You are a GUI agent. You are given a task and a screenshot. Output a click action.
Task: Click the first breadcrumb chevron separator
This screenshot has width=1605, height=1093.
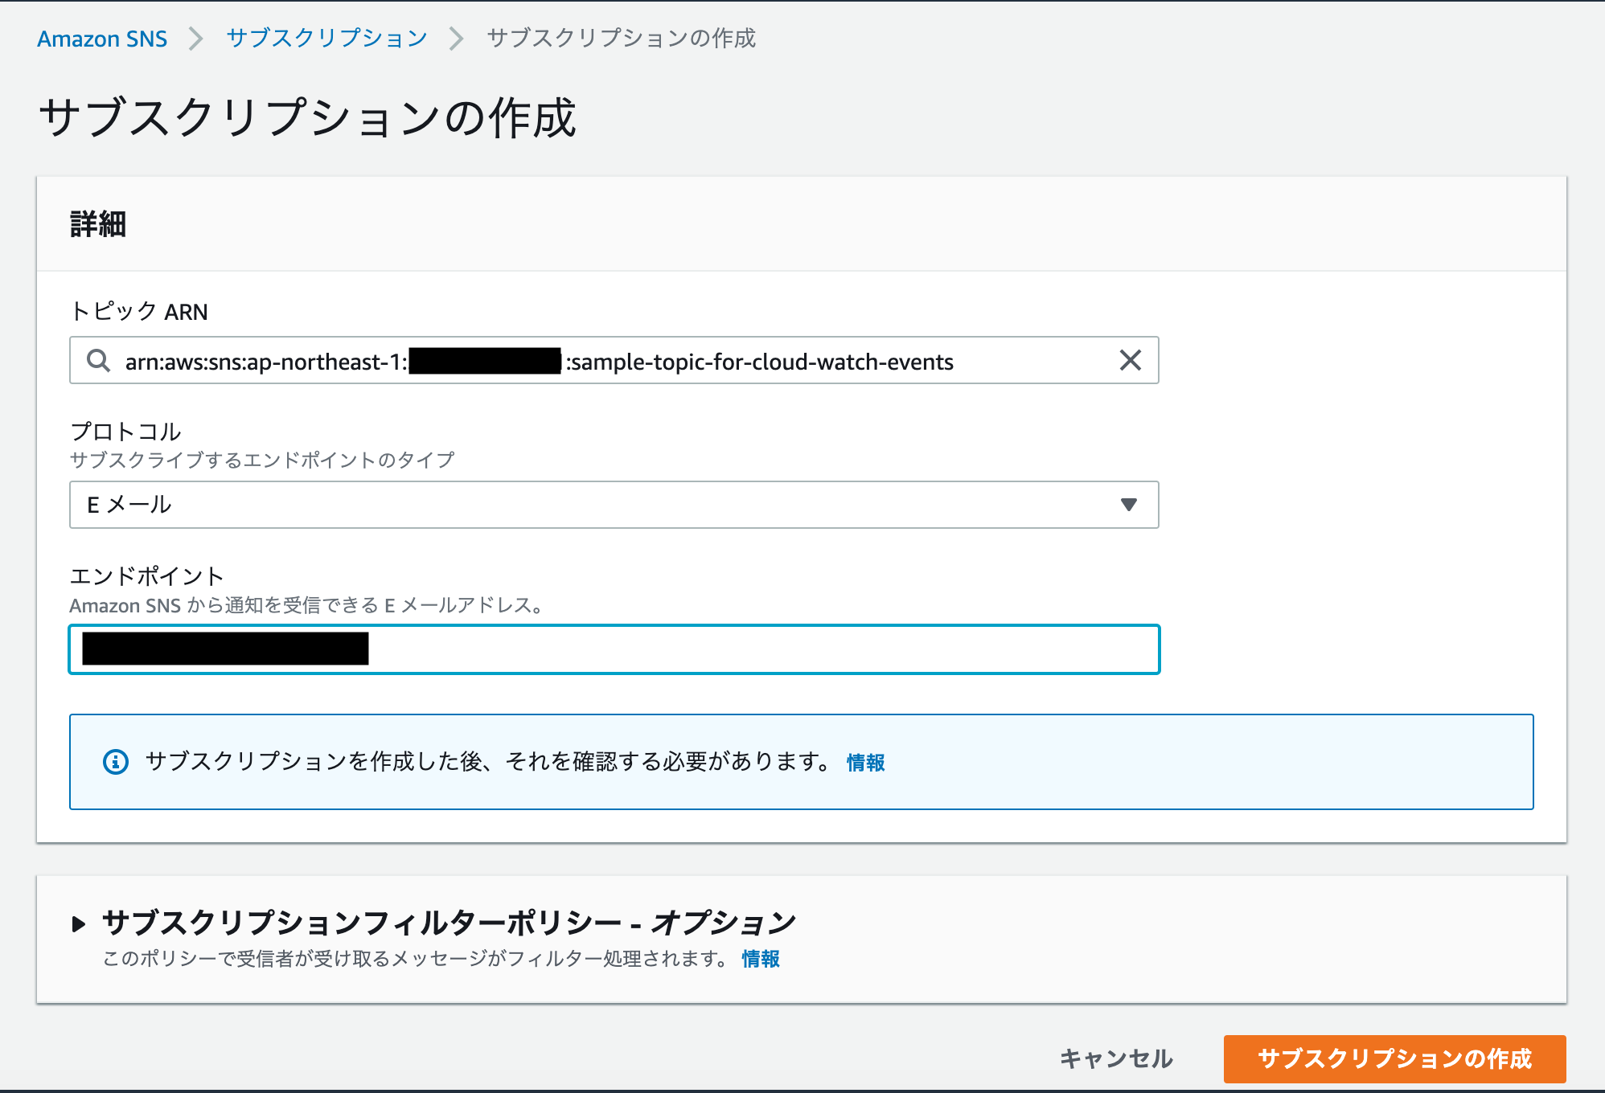click(196, 39)
